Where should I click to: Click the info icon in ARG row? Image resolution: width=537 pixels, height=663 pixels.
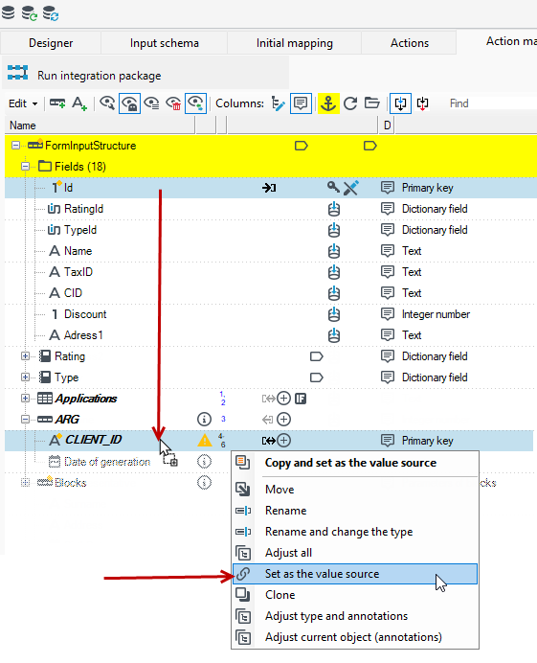pyautogui.click(x=204, y=420)
